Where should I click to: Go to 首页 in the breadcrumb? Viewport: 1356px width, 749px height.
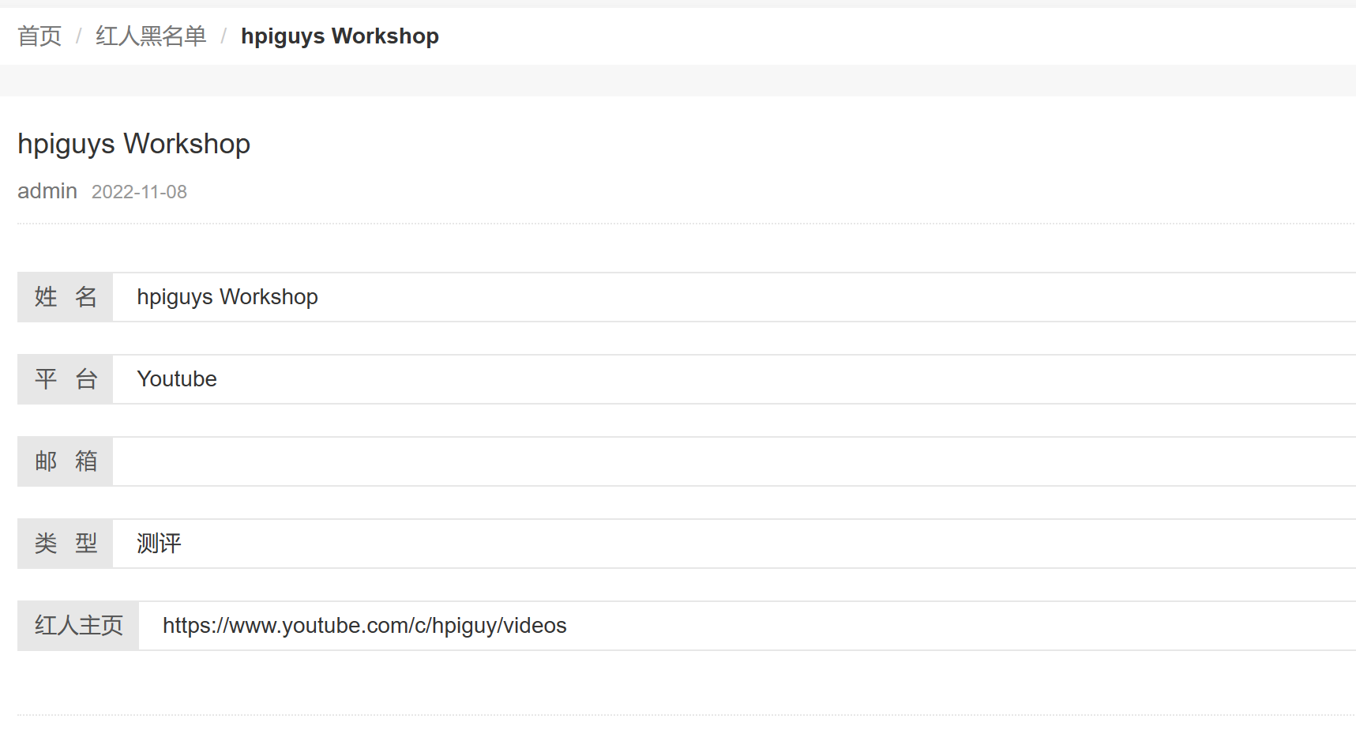[x=39, y=36]
